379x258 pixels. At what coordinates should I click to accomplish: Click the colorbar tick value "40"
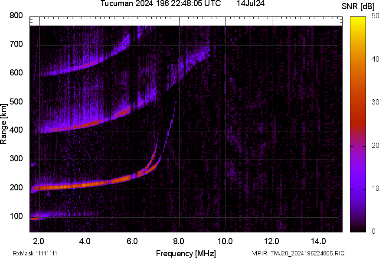(x=376, y=59)
